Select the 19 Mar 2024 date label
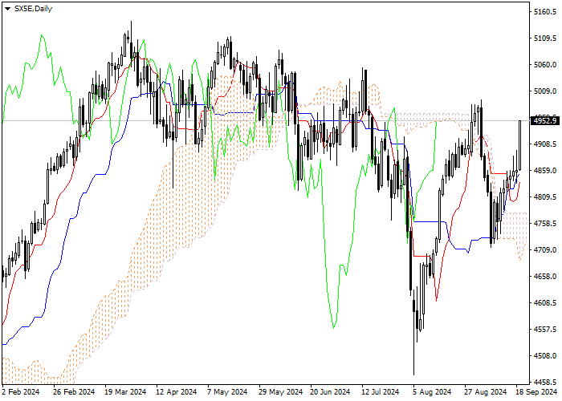Screen dimensions: 562x401 [125, 392]
